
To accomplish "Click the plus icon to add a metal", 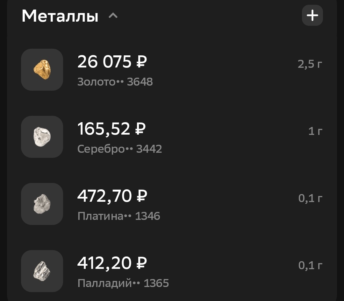I will pos(312,15).
